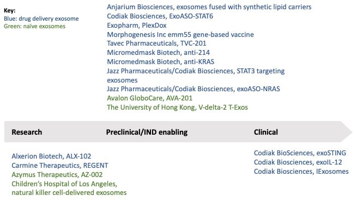
Task: Select Carmine Therapeutics, REGENT
Action: [60, 166]
